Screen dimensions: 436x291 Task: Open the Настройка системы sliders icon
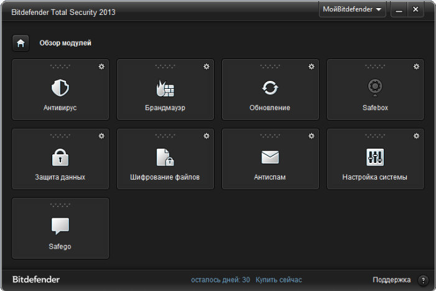pyautogui.click(x=375, y=157)
